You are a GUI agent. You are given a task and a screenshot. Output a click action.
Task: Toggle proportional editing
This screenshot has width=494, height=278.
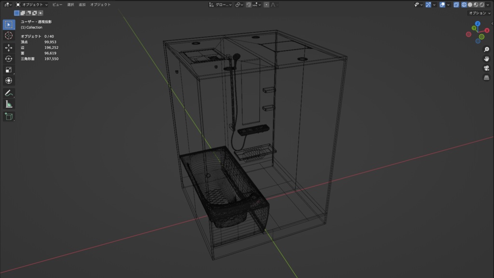point(266,5)
